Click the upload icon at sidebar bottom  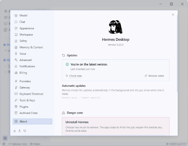pyautogui.click(x=19, y=131)
